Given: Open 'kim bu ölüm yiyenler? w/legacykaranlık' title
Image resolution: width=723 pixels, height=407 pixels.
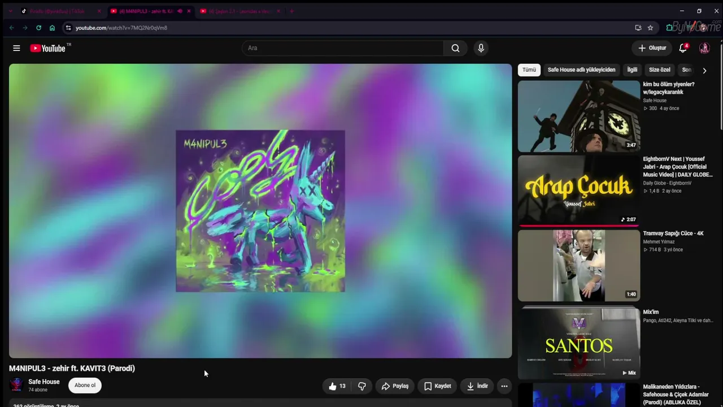Looking at the screenshot, I should coord(669,88).
